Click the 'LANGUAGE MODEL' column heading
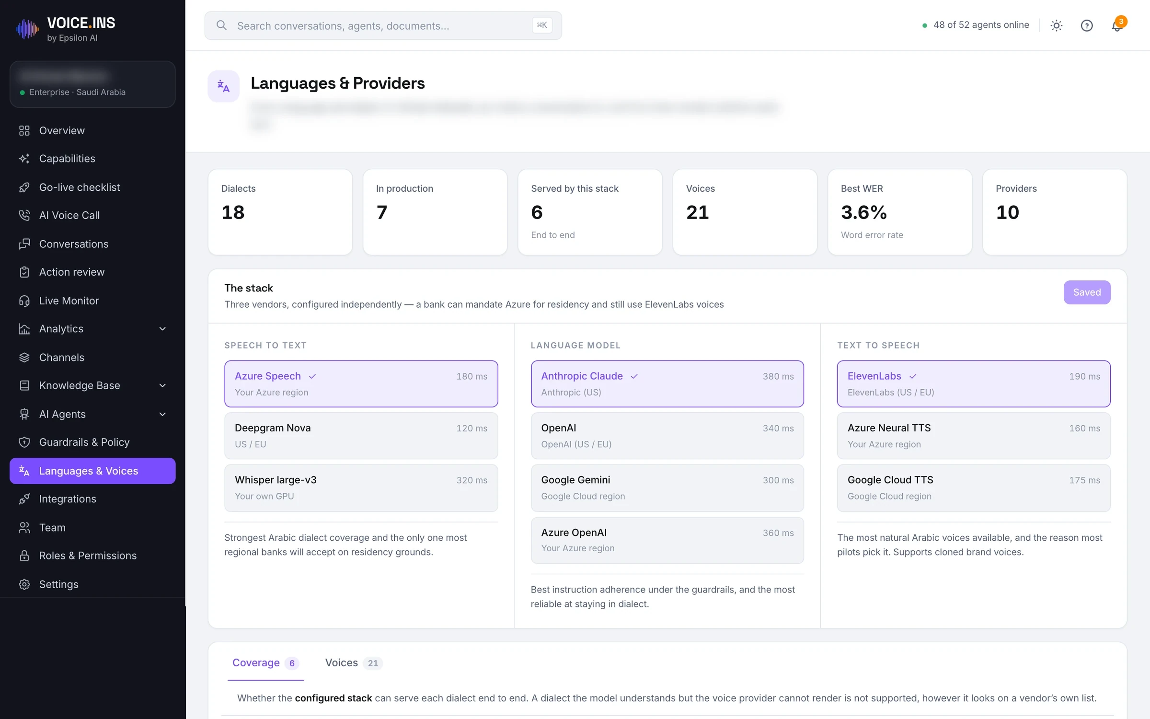 [x=575, y=345]
